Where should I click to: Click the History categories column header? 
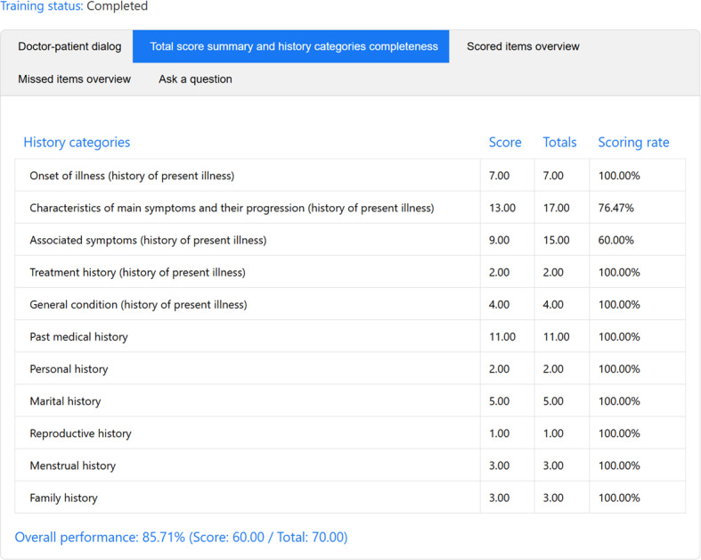77,143
